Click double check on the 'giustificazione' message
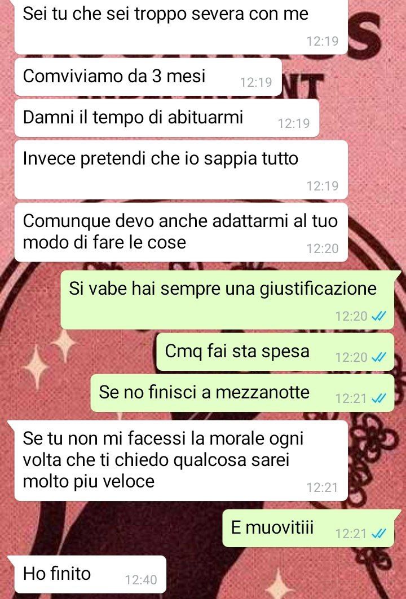Screen dimensions: 406x599 point(379,316)
